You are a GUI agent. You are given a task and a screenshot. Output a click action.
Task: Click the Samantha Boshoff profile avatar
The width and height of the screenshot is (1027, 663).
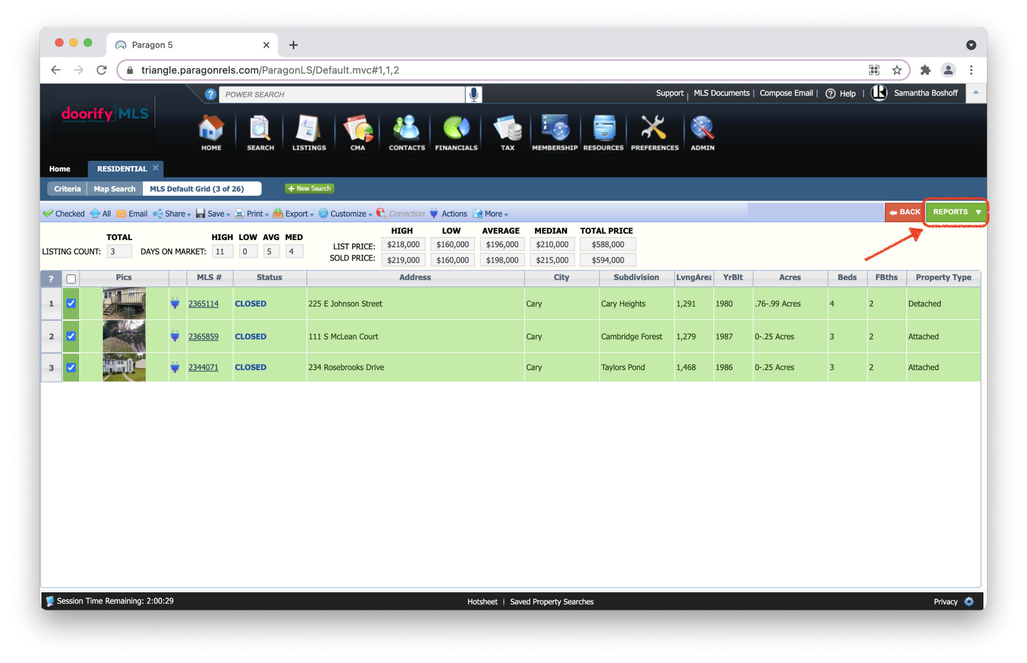pyautogui.click(x=879, y=93)
